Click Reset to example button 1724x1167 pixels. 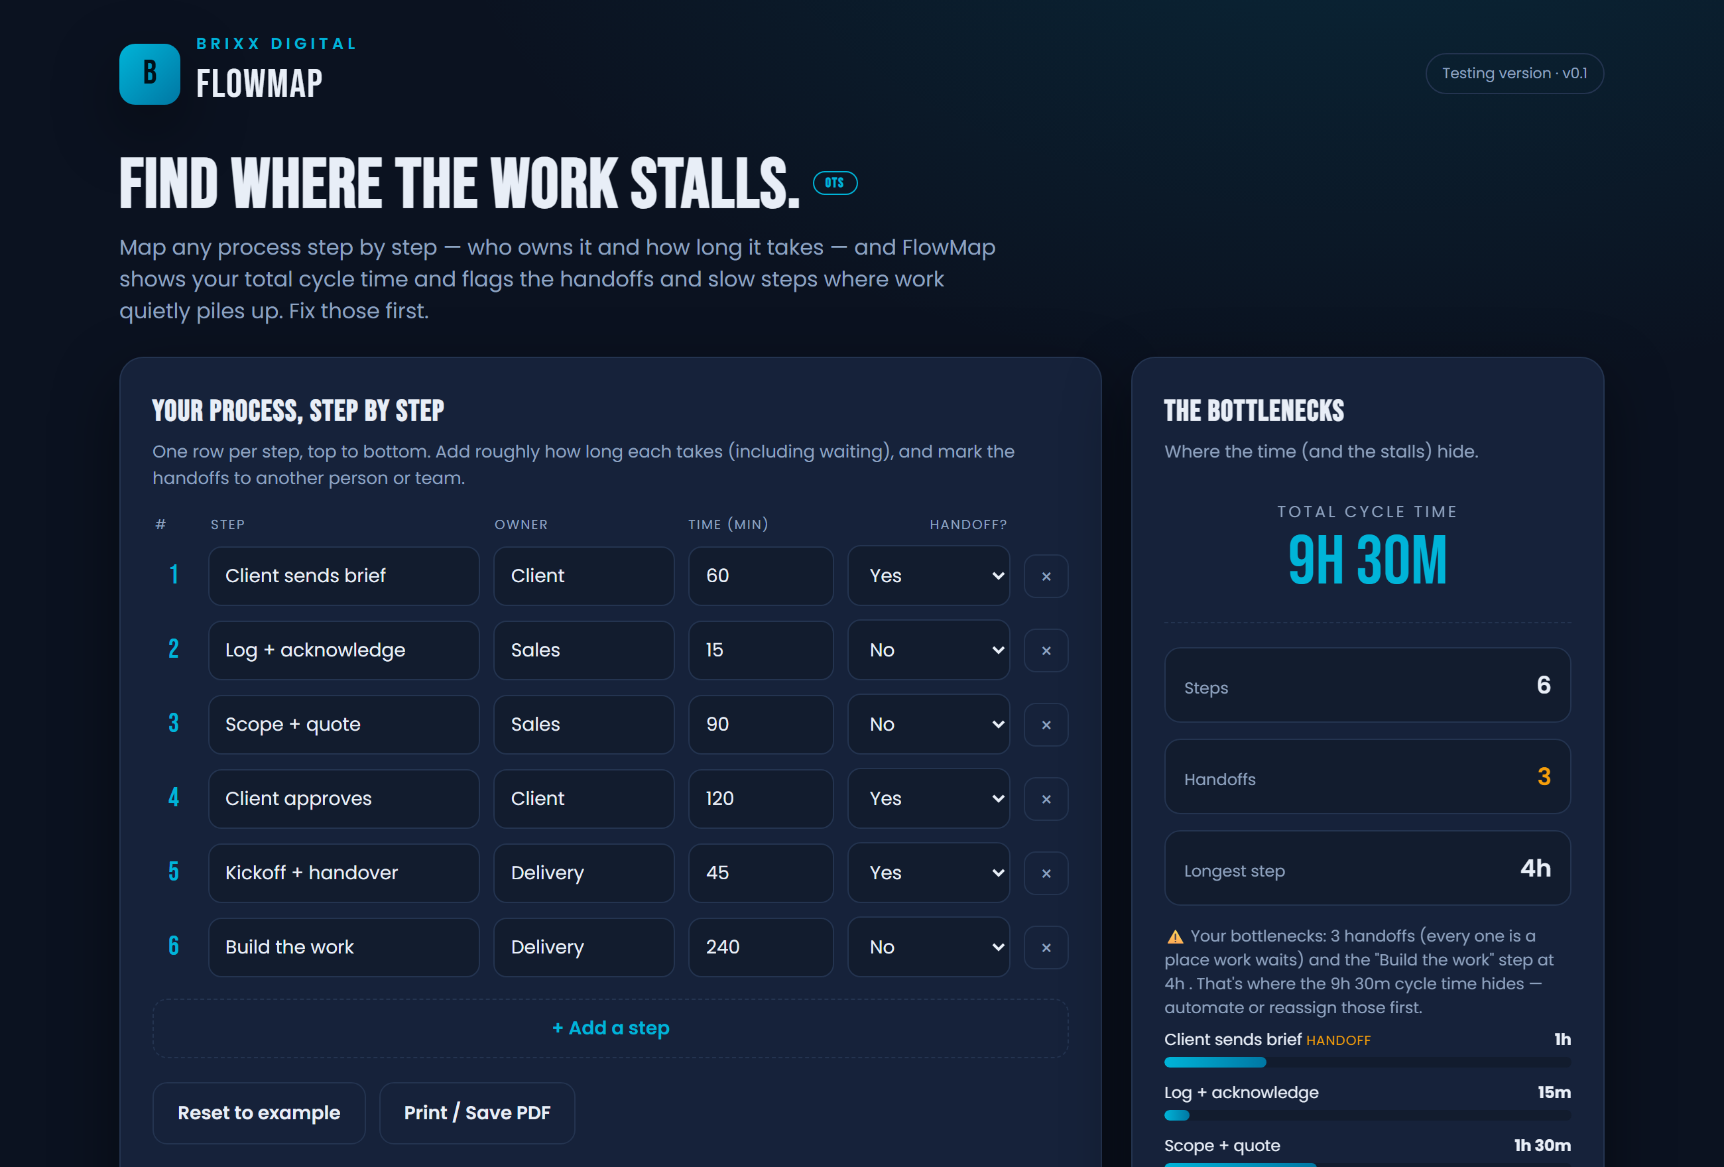258,1113
